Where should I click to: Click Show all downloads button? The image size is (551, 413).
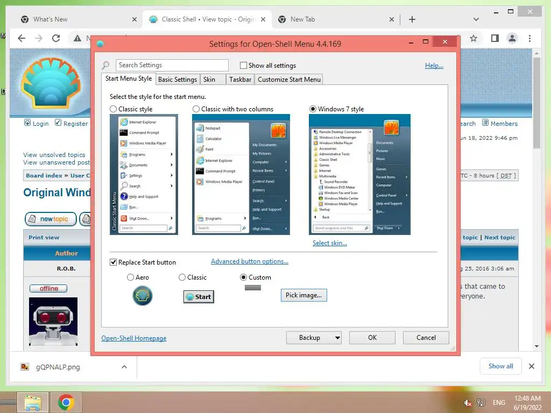[x=500, y=366]
